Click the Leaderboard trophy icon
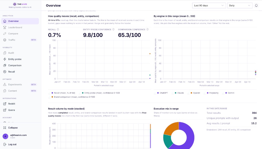 pos(5,28)
